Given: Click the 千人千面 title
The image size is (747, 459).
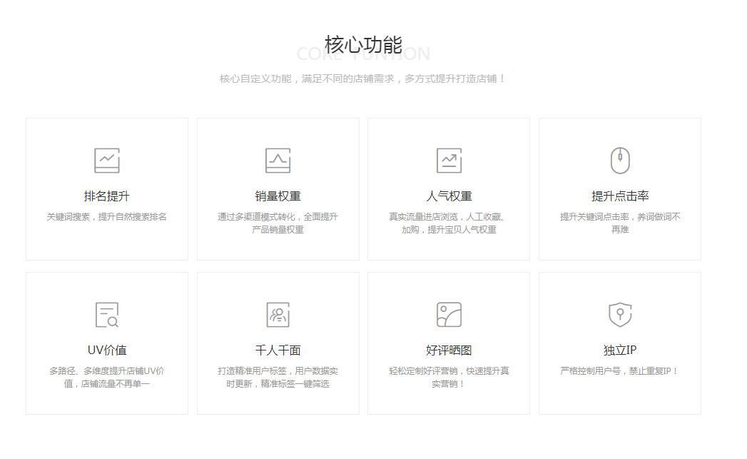Looking at the screenshot, I should pos(278,350).
